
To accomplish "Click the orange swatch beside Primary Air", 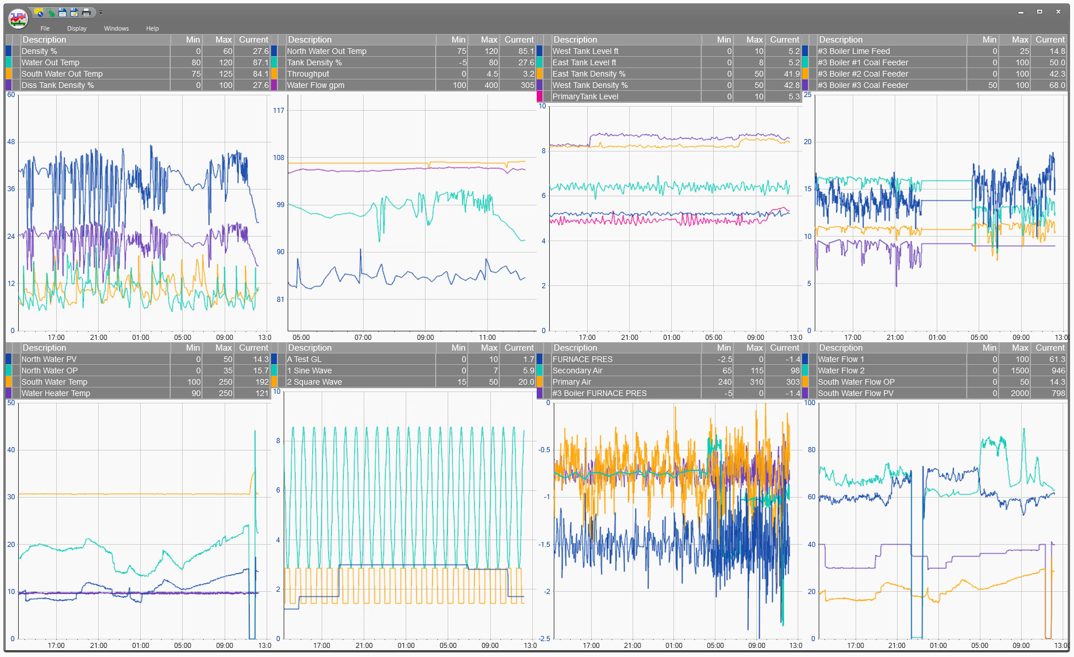I will [x=540, y=382].
